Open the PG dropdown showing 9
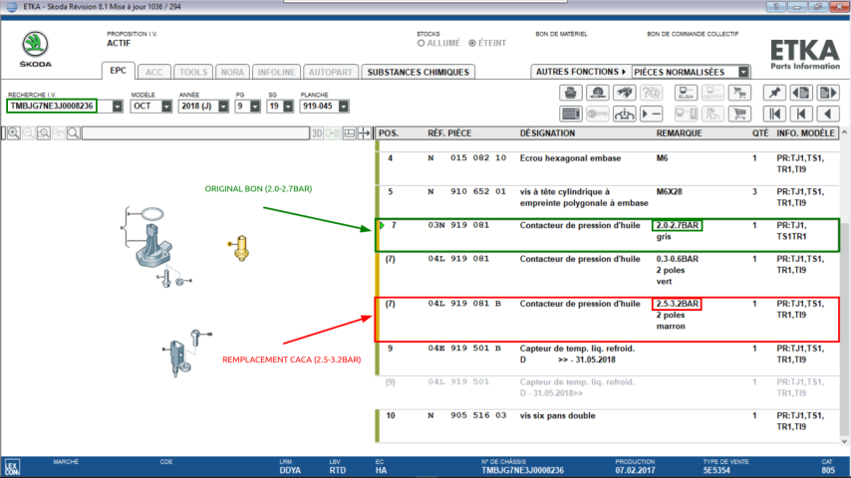 click(x=254, y=107)
